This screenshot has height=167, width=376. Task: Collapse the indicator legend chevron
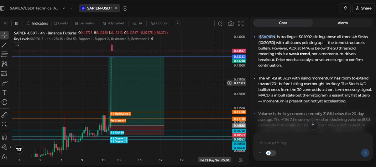pos(18,45)
